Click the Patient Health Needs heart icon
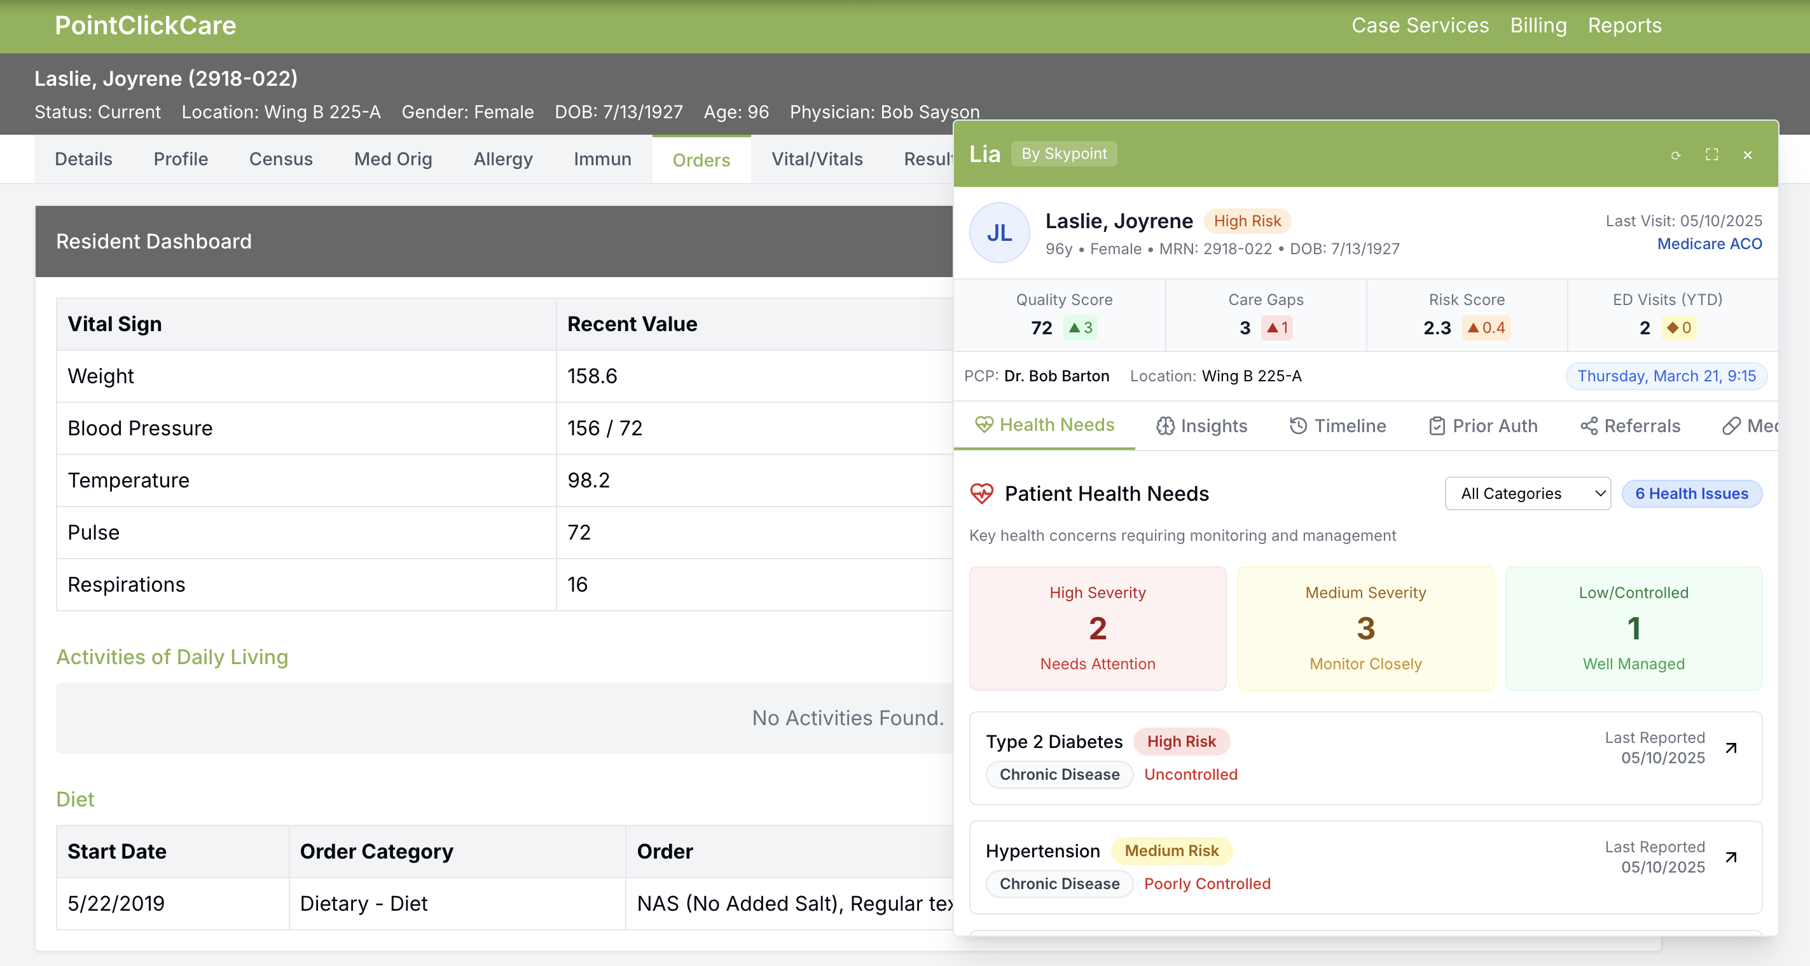Image resolution: width=1810 pixels, height=966 pixels. (981, 494)
